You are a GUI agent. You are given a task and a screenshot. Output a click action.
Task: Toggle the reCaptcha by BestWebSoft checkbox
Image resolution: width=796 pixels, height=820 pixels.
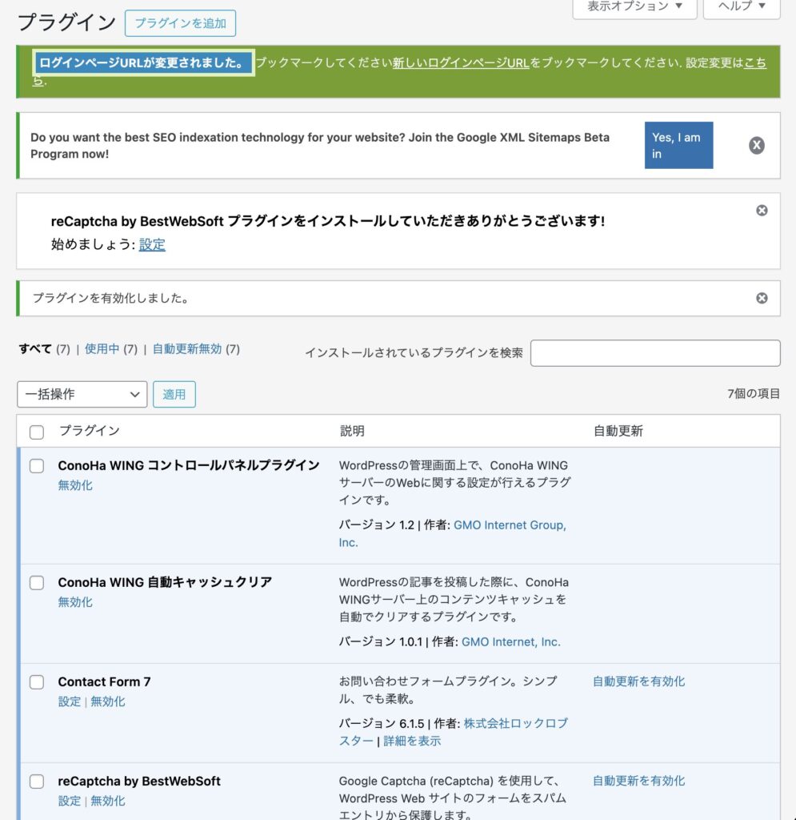pyautogui.click(x=37, y=782)
